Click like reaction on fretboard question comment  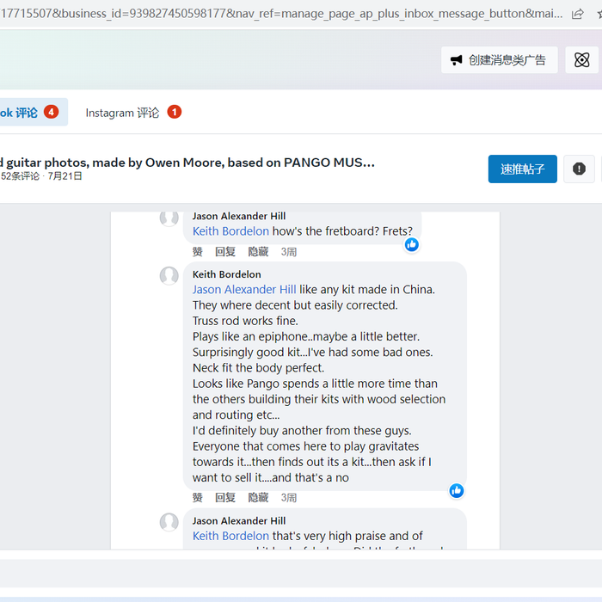coord(412,245)
